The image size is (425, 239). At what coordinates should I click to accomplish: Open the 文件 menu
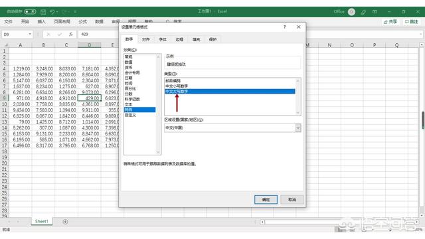(x=8, y=22)
